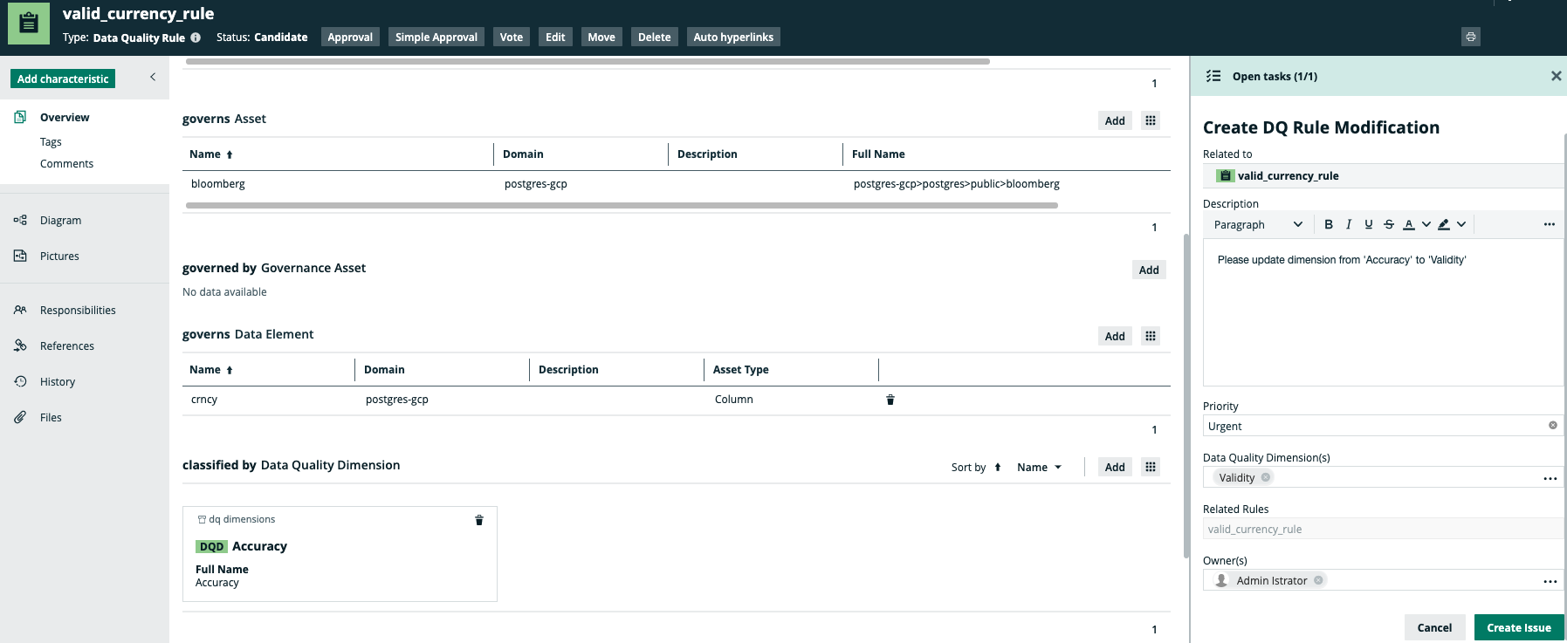
Task: Open the Sort by Name dropdown
Action: click(1039, 468)
